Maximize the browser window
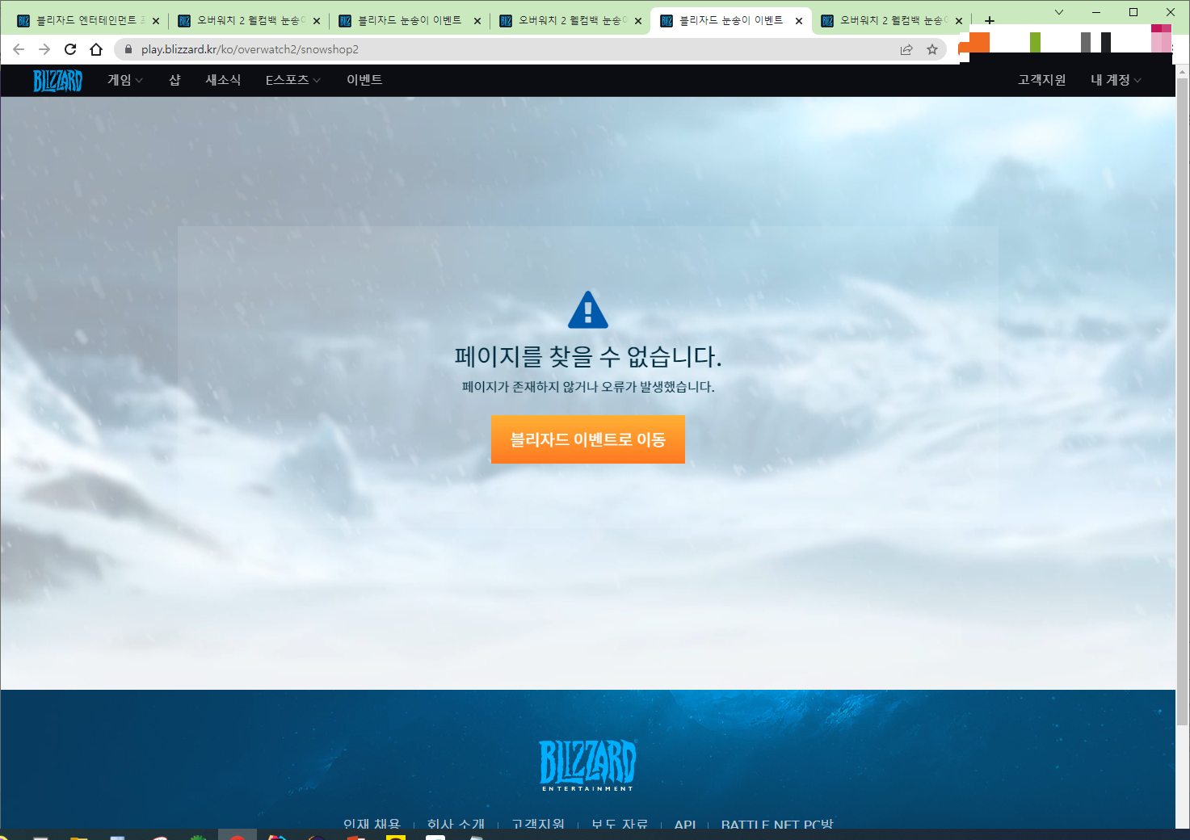This screenshot has height=840, width=1190. (x=1133, y=12)
